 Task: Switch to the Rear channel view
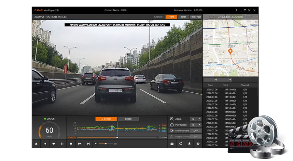184,17
